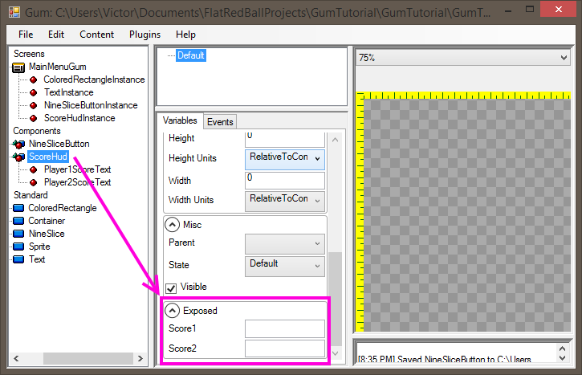Click the NineSliceButton component icon

point(19,144)
